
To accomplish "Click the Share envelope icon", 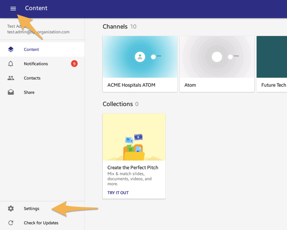I will [x=11, y=92].
